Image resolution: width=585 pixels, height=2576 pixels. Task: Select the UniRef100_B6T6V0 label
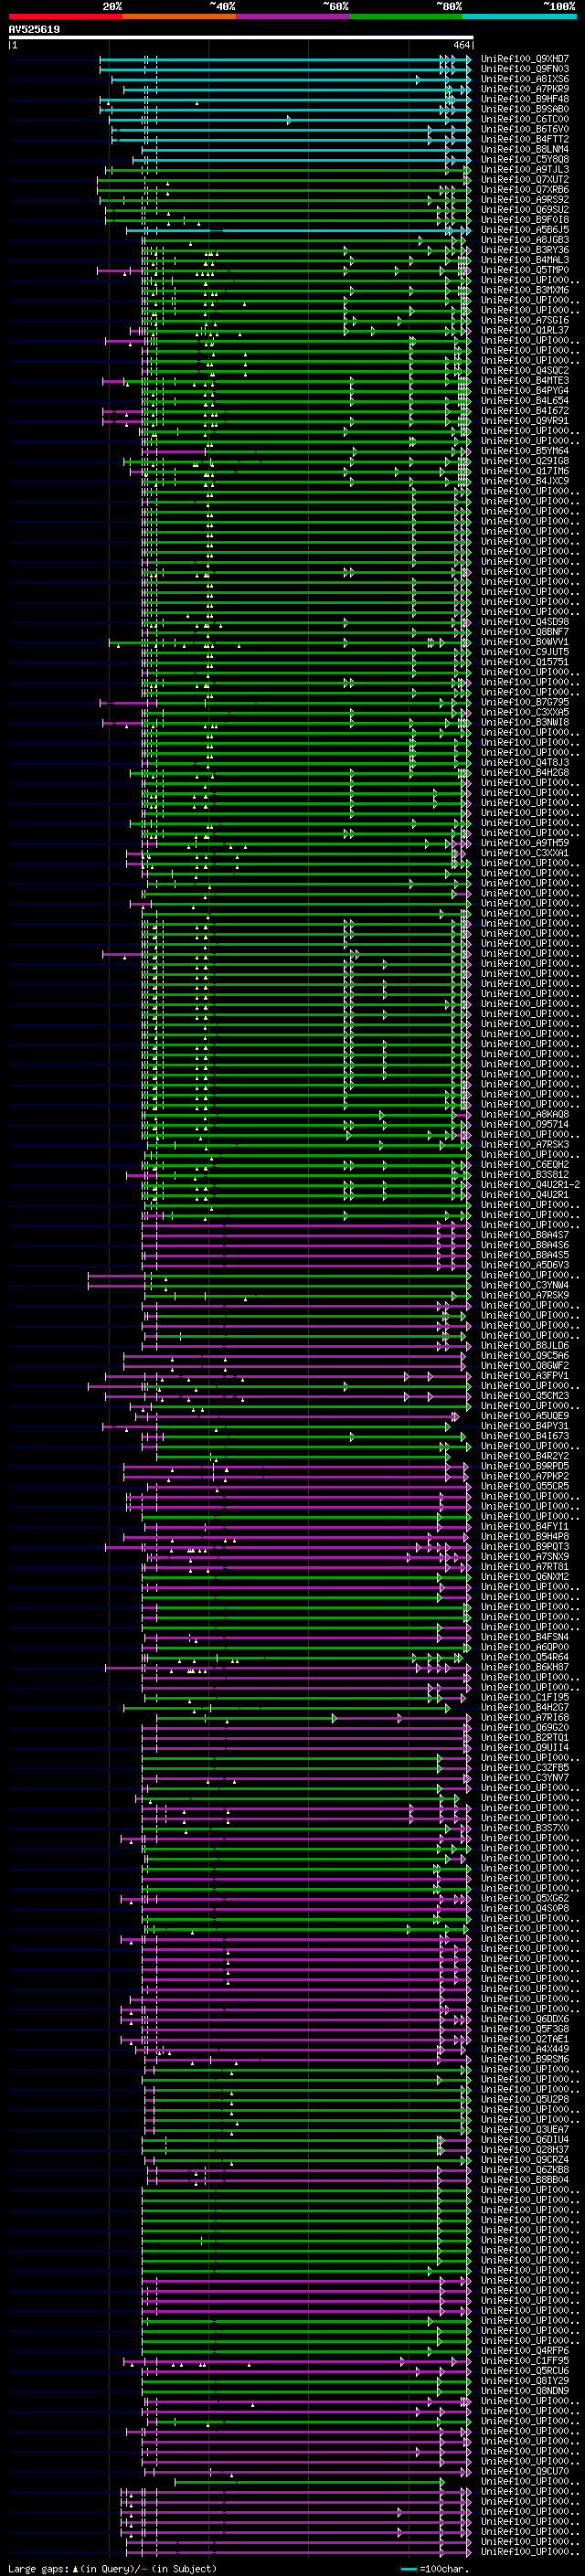tap(525, 129)
